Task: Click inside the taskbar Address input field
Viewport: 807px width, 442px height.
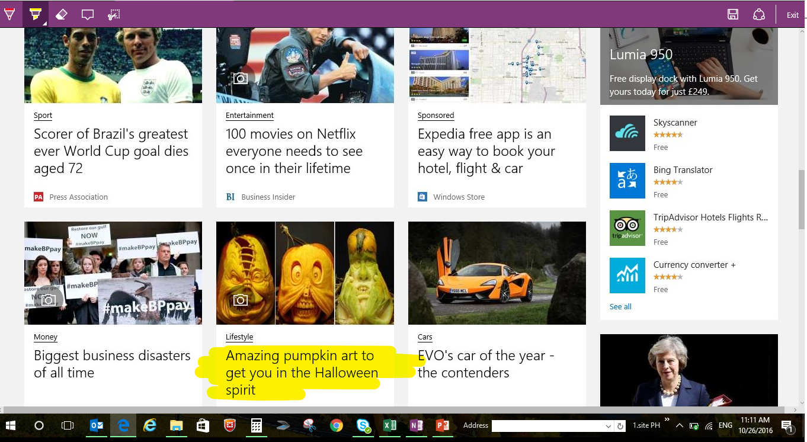Action: (548, 426)
